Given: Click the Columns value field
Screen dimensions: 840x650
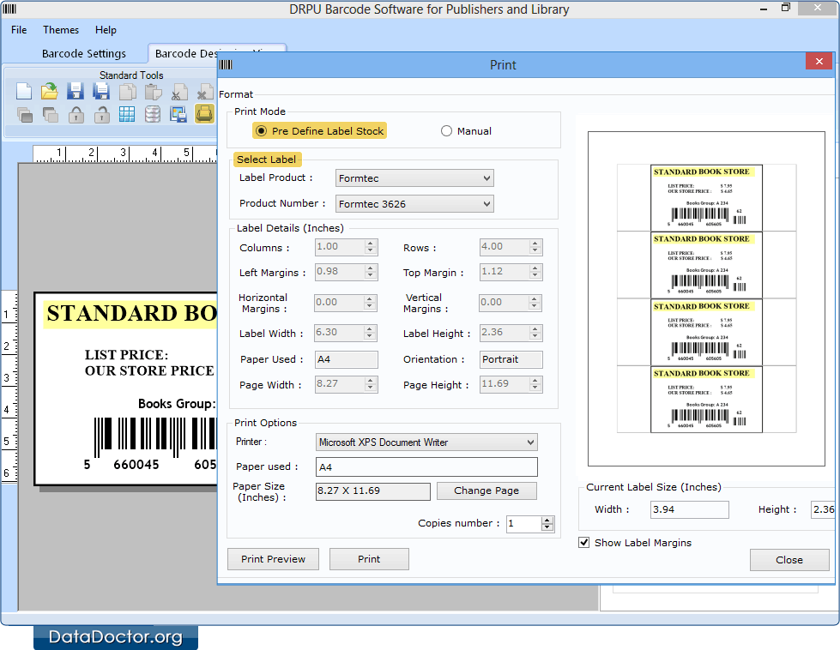Looking at the screenshot, I should 340,247.
